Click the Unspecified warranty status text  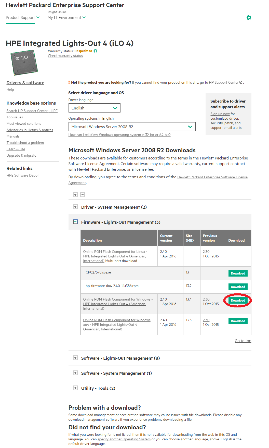pos(83,51)
